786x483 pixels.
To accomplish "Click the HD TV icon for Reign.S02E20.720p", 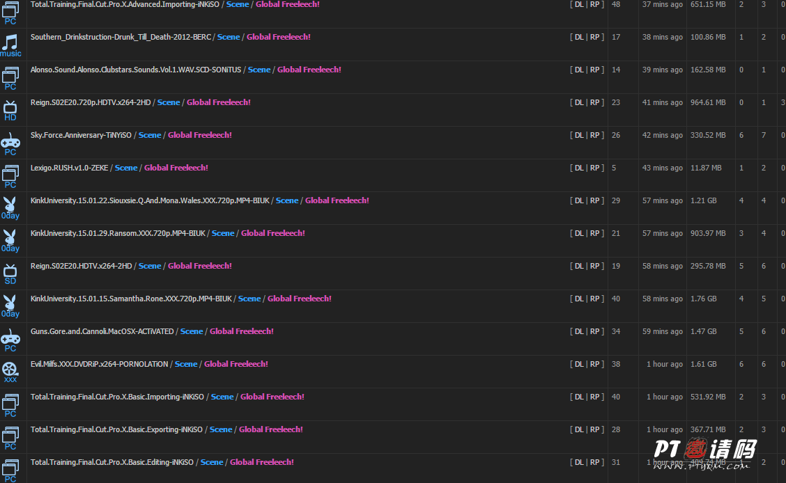I will 10,110.
